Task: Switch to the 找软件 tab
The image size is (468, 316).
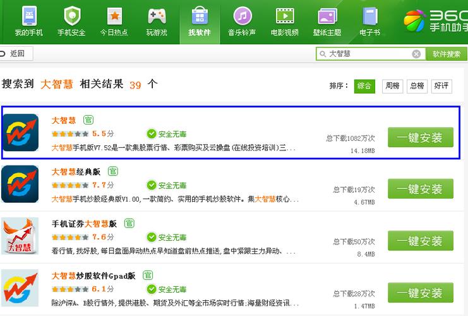Action: click(200, 21)
